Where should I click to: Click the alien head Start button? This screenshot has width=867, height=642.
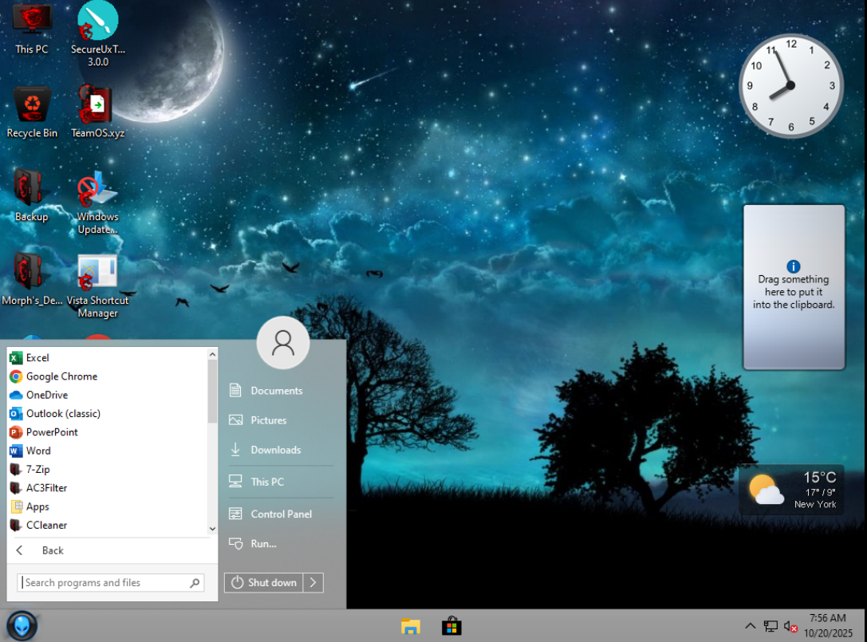click(x=22, y=626)
